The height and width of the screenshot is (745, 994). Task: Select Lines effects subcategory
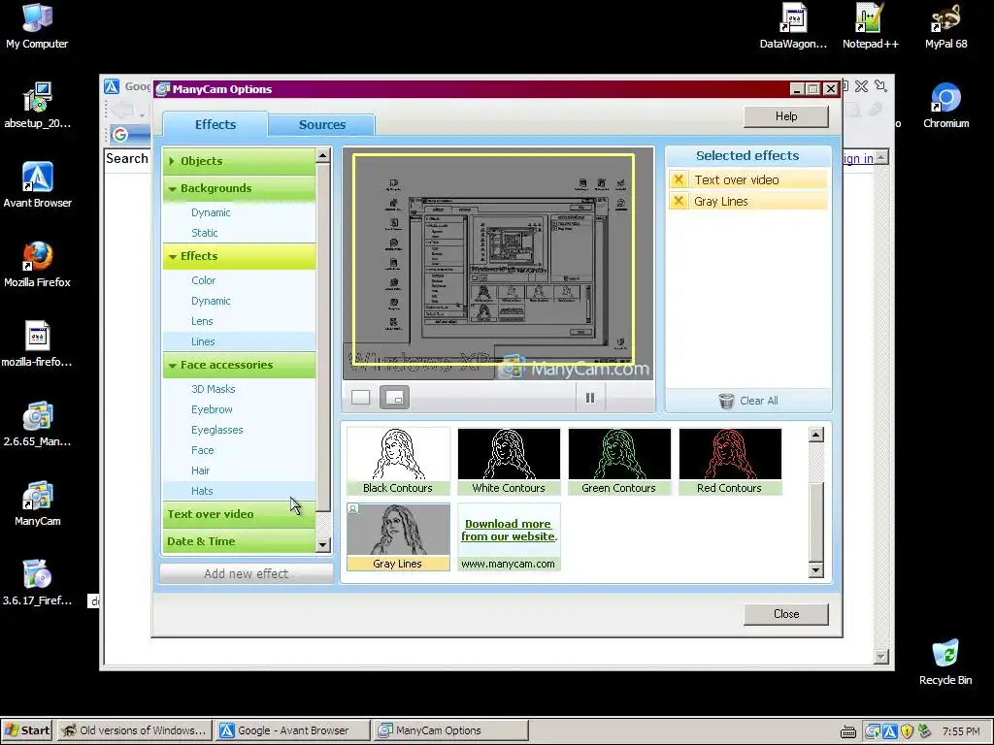click(x=204, y=341)
